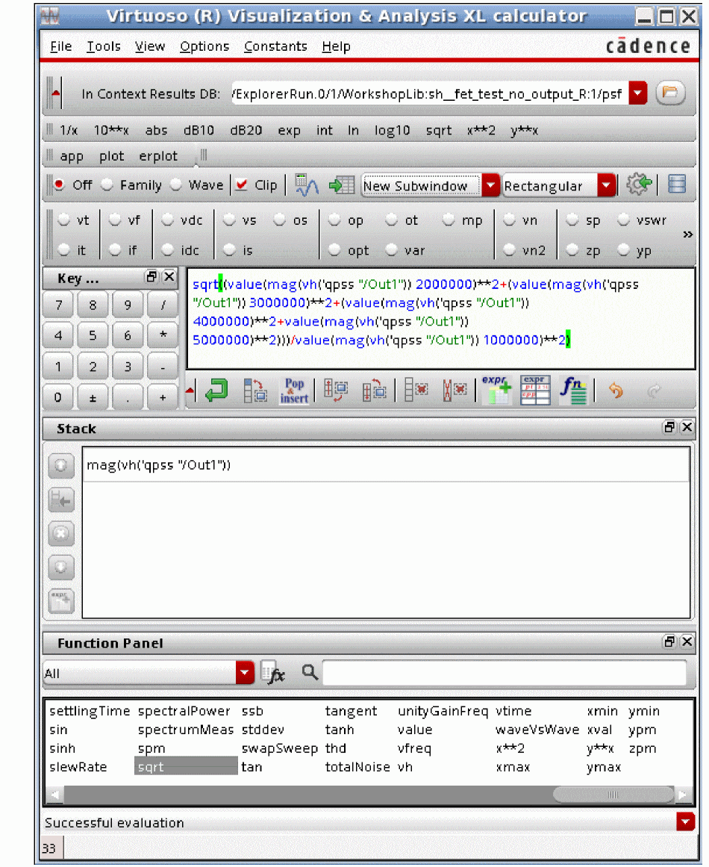Click the keypad ± sign button
This screenshot has height=867, width=709.
pos(93,397)
